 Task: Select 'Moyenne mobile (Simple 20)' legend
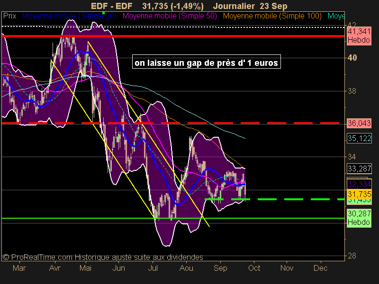tap(69, 16)
